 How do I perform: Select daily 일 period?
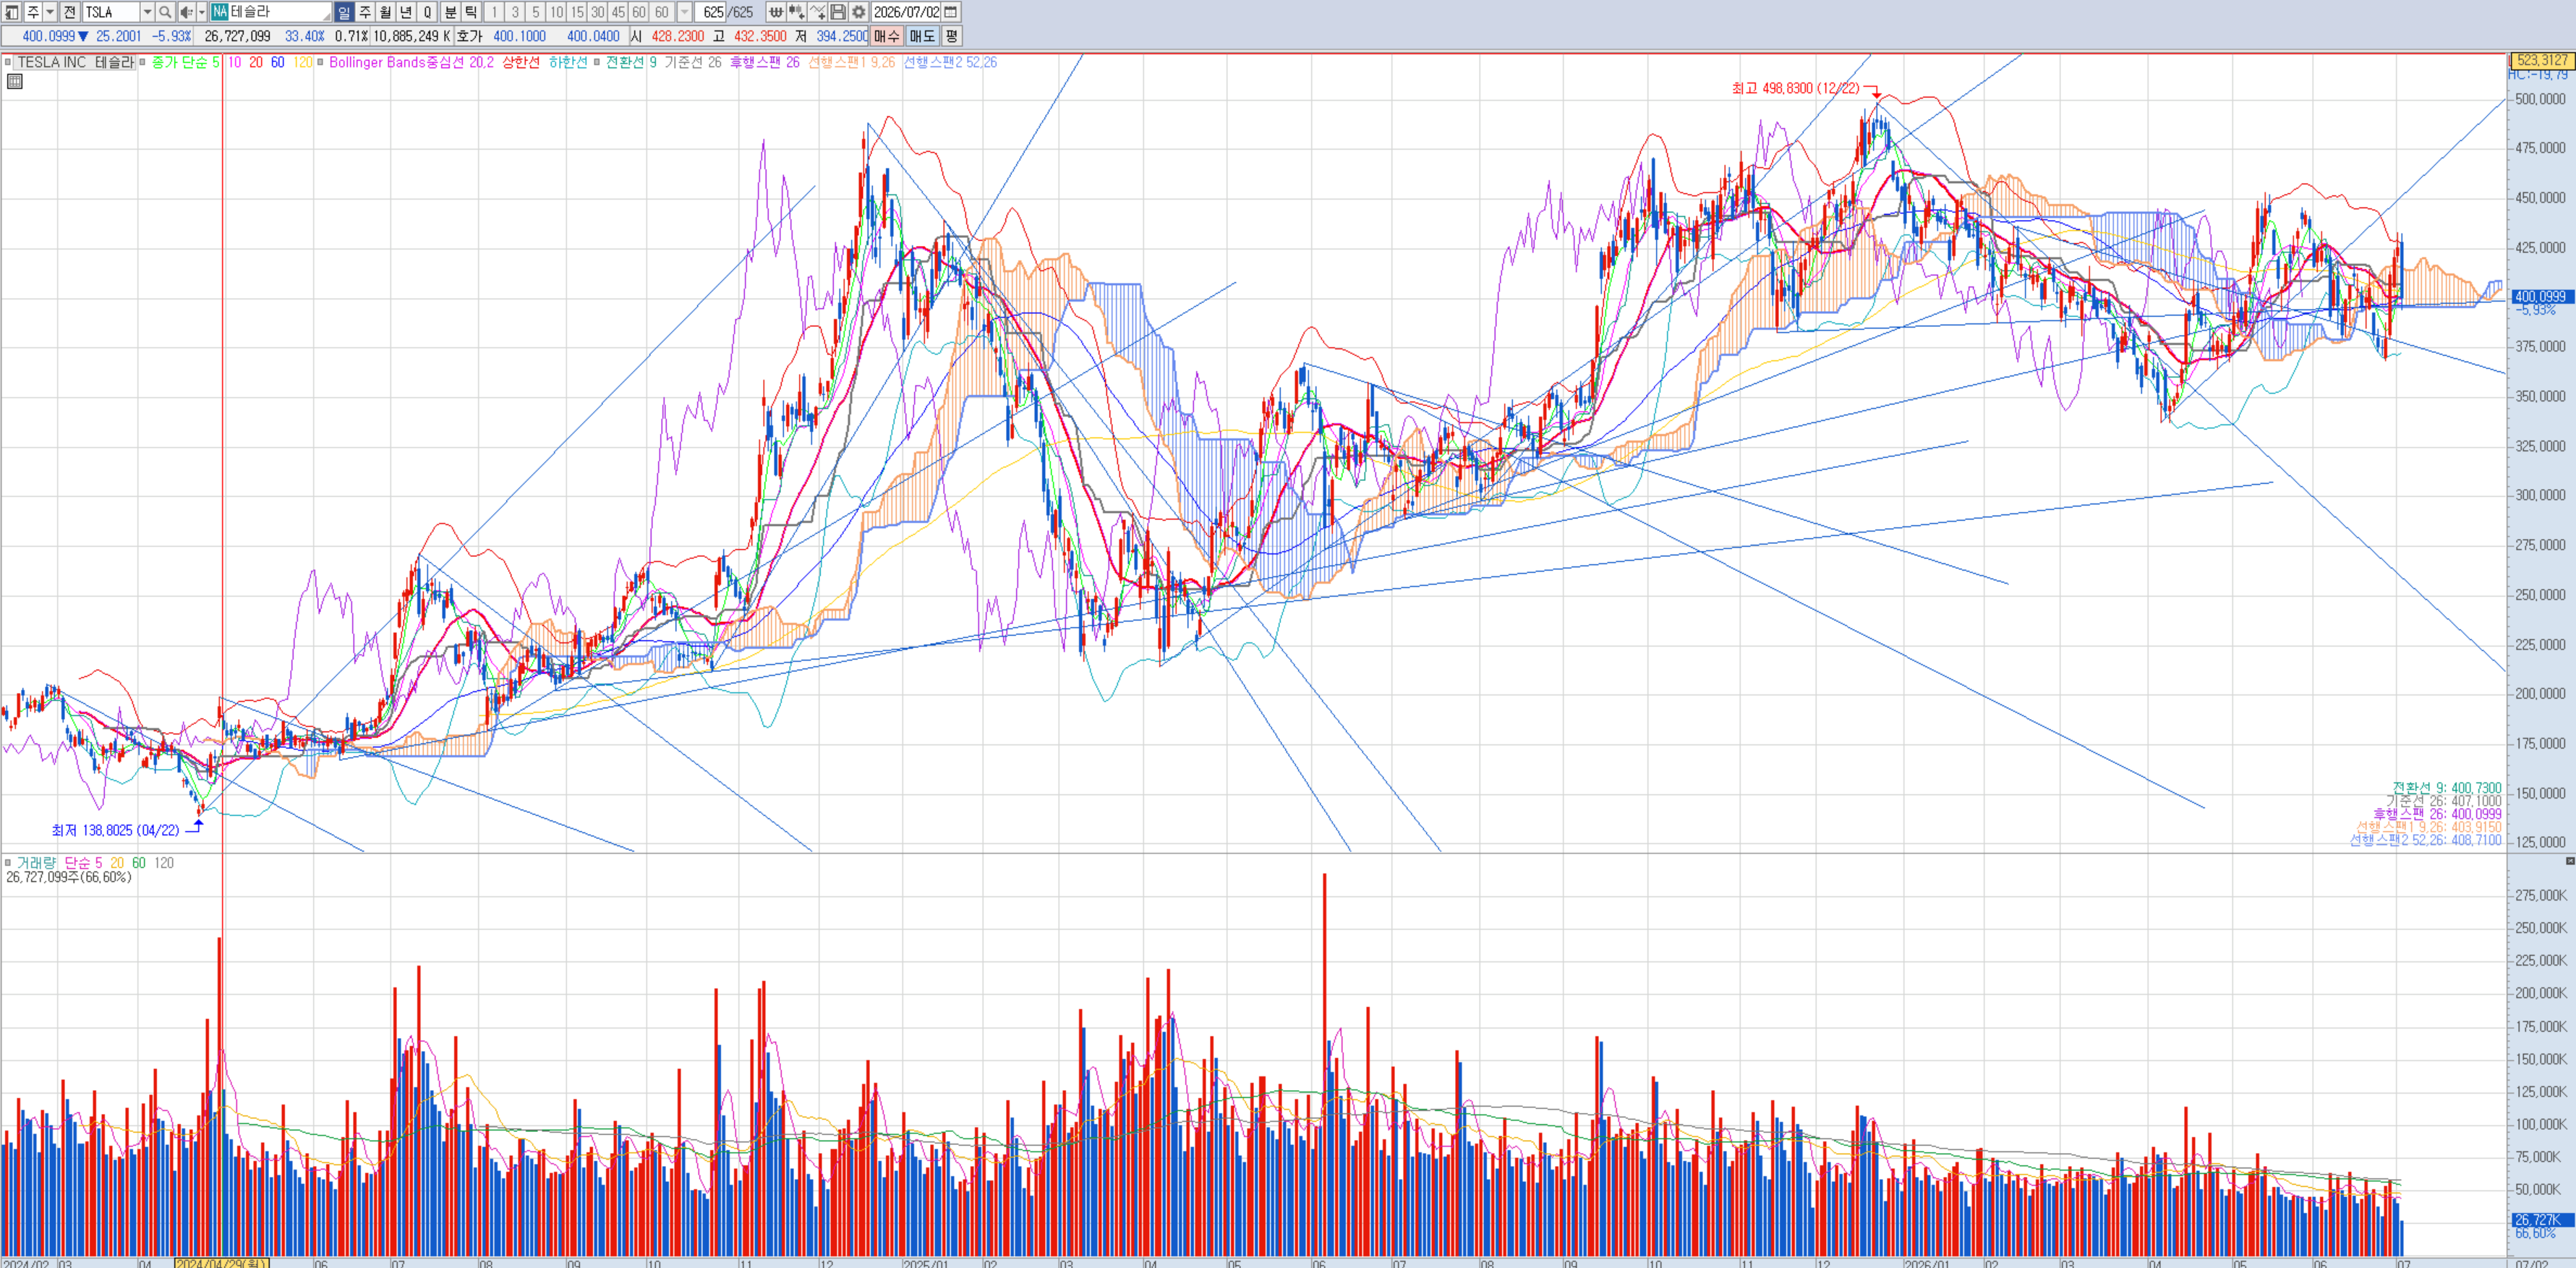[344, 12]
